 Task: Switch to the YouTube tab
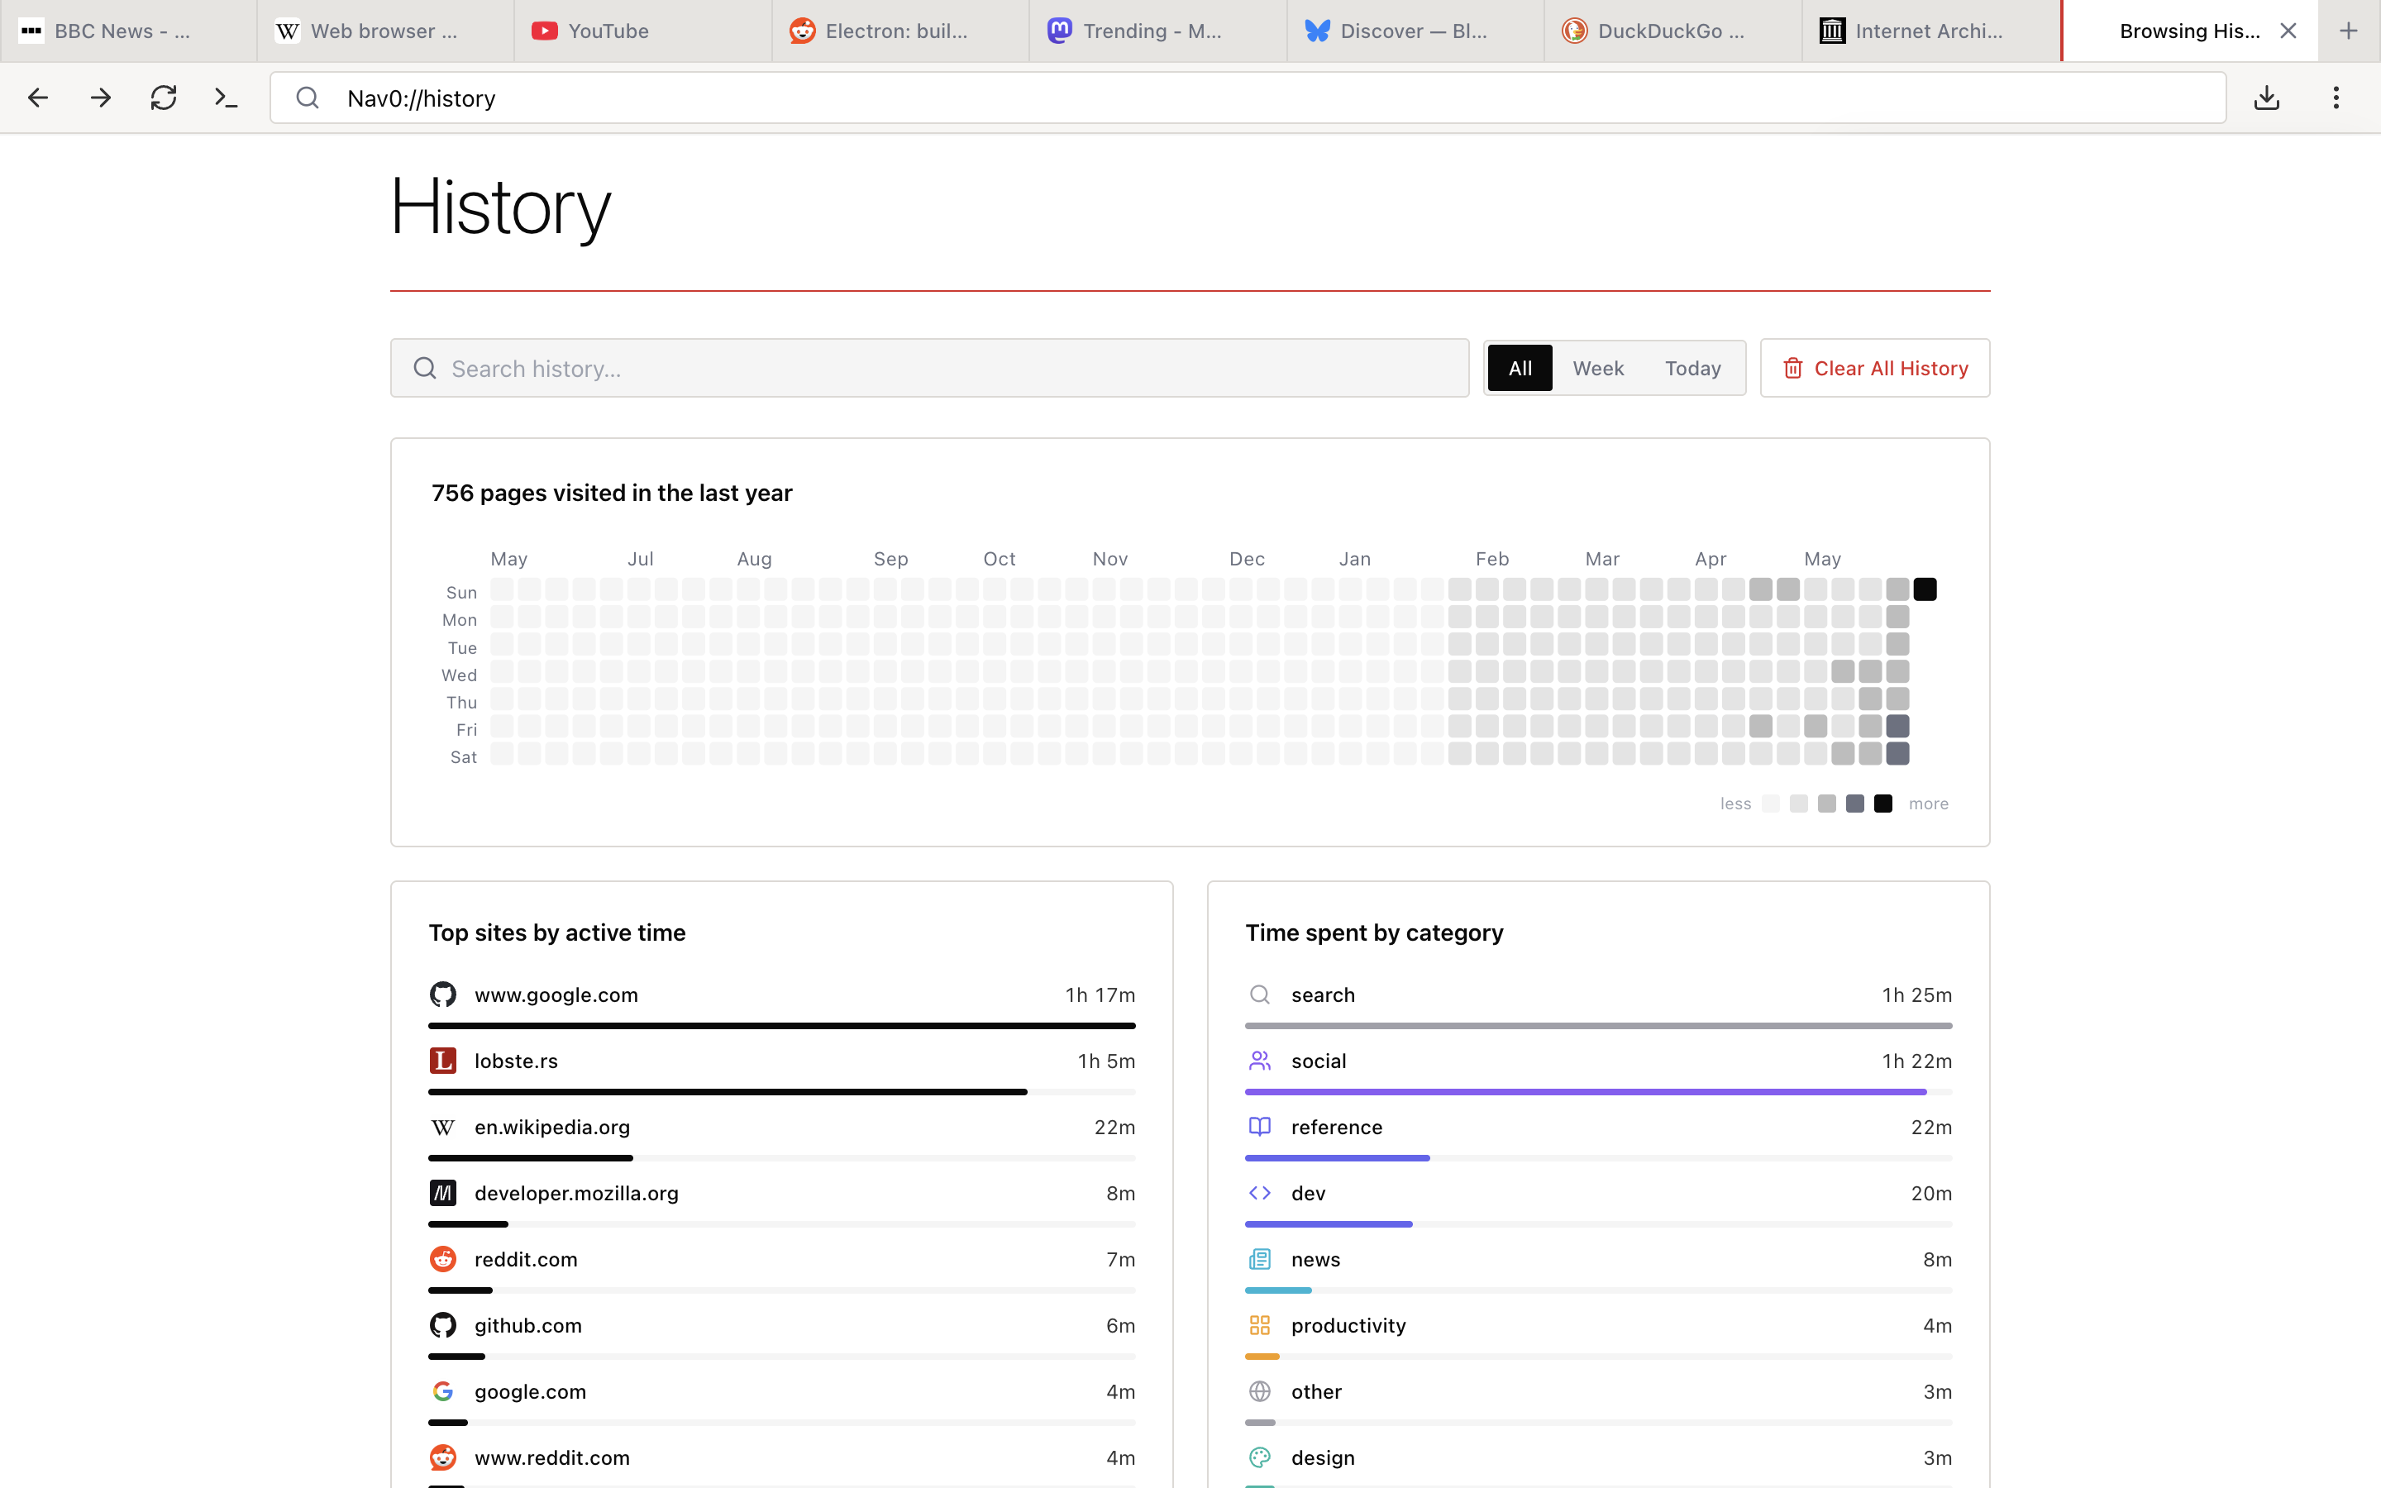(x=642, y=31)
